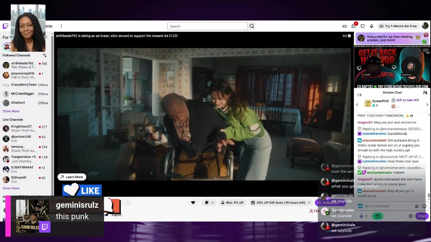Click chat identity badge icon in message box

(x=360, y=206)
